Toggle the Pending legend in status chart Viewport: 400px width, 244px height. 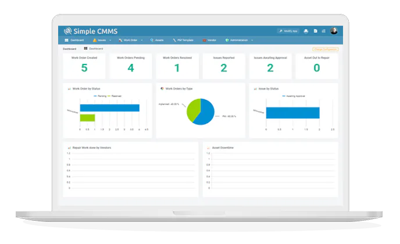(x=100, y=96)
